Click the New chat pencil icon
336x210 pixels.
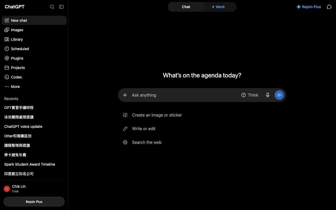(7, 20)
